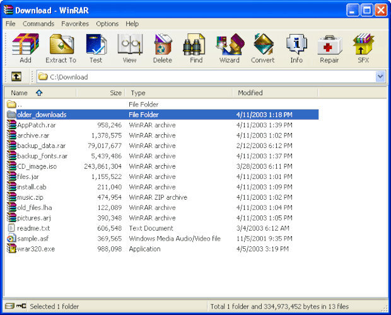
Task: Click the total bytes status text
Action: [x=279, y=306]
